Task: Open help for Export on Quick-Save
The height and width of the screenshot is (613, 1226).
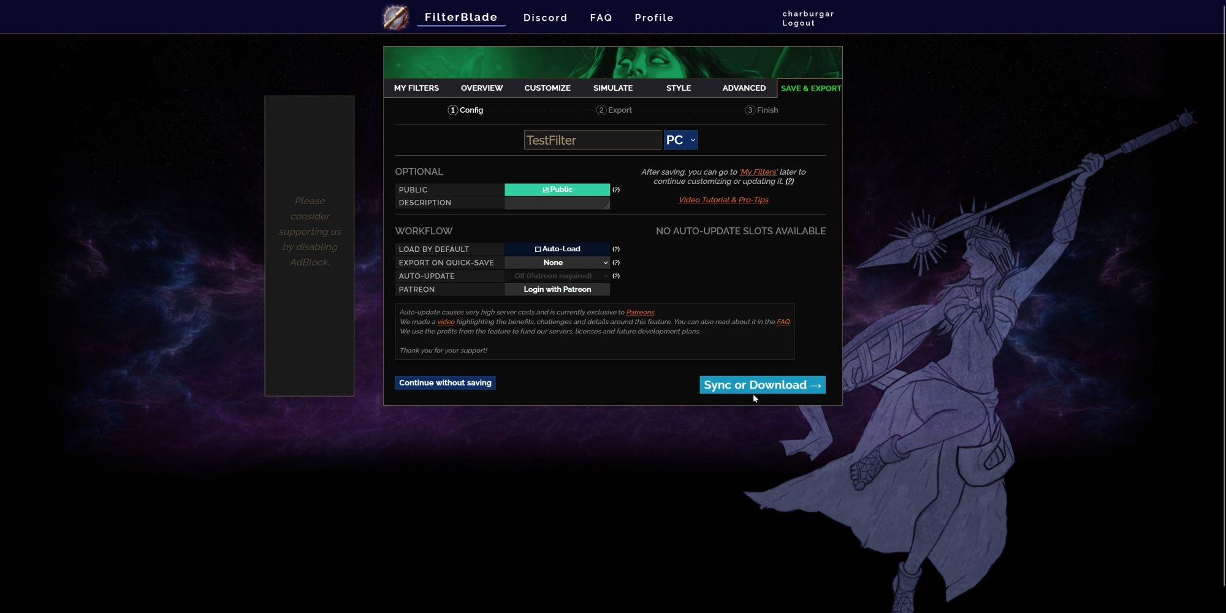Action: [x=617, y=262]
